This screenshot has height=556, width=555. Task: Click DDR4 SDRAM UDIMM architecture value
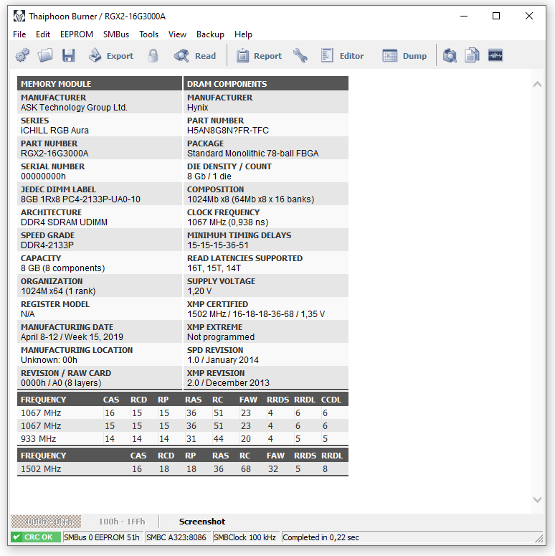click(64, 222)
